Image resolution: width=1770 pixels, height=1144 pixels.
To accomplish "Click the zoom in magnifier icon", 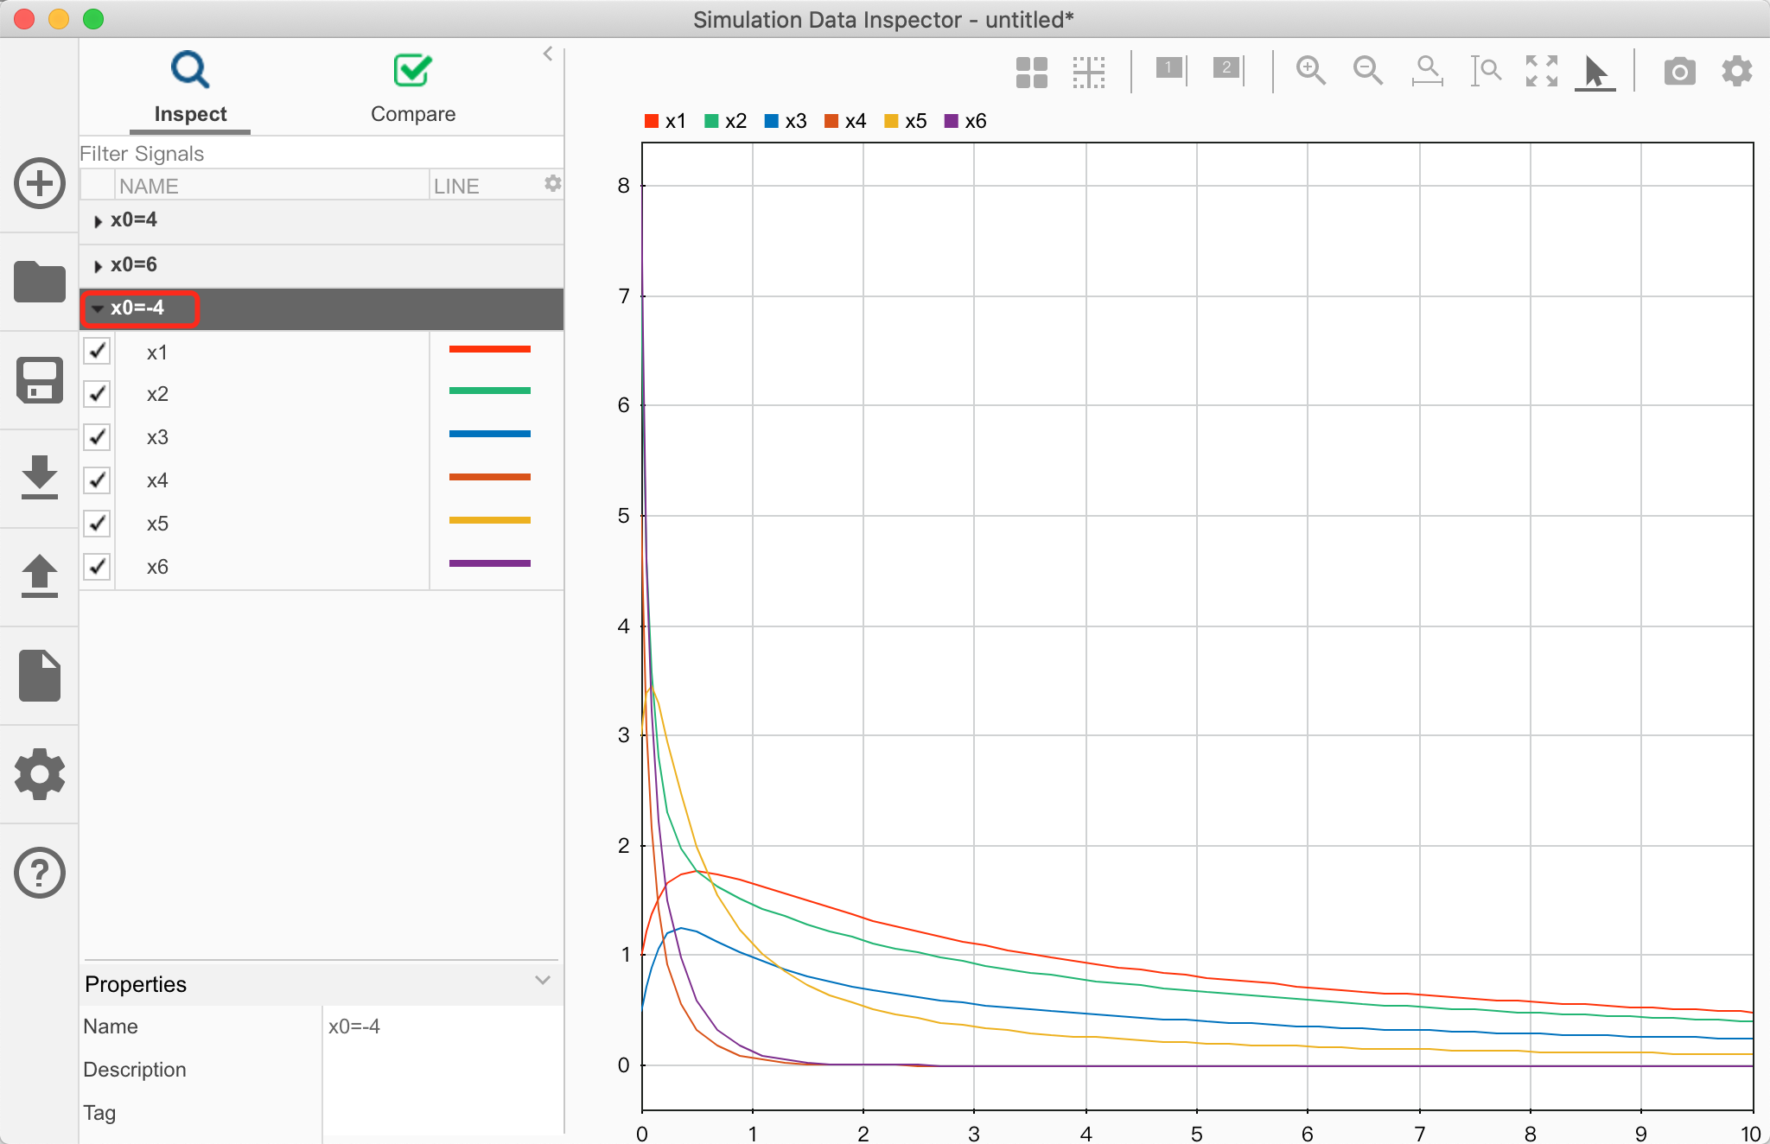I will click(x=1310, y=71).
